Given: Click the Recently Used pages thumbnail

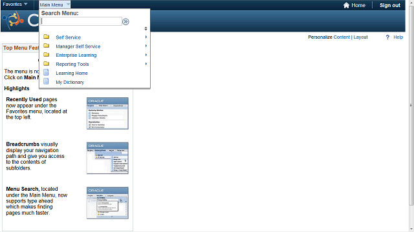Looking at the screenshot, I should coord(107,113).
